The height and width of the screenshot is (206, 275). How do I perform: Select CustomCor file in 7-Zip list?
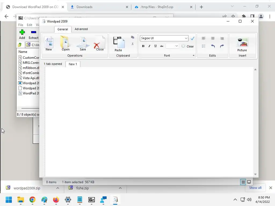[x=29, y=57]
